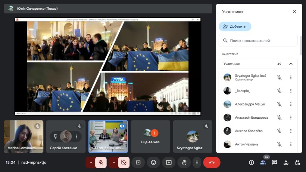
Task: Click muted mic icon for Анжела Ковалёва
Action: tap(279, 131)
